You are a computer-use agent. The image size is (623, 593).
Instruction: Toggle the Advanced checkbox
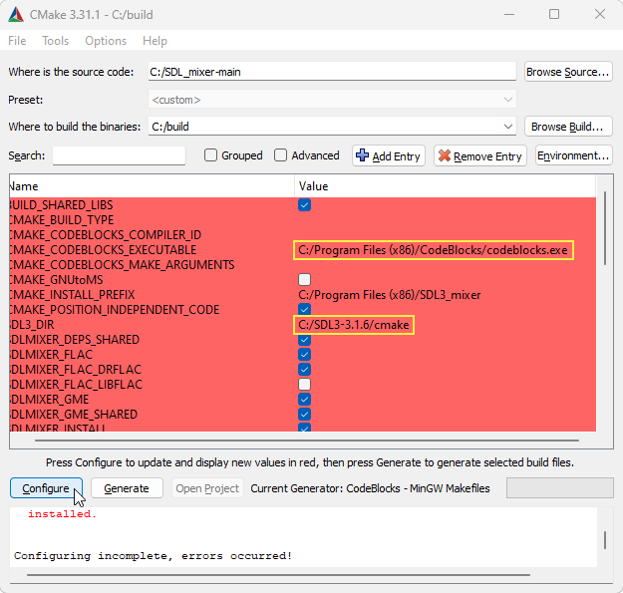click(x=280, y=155)
